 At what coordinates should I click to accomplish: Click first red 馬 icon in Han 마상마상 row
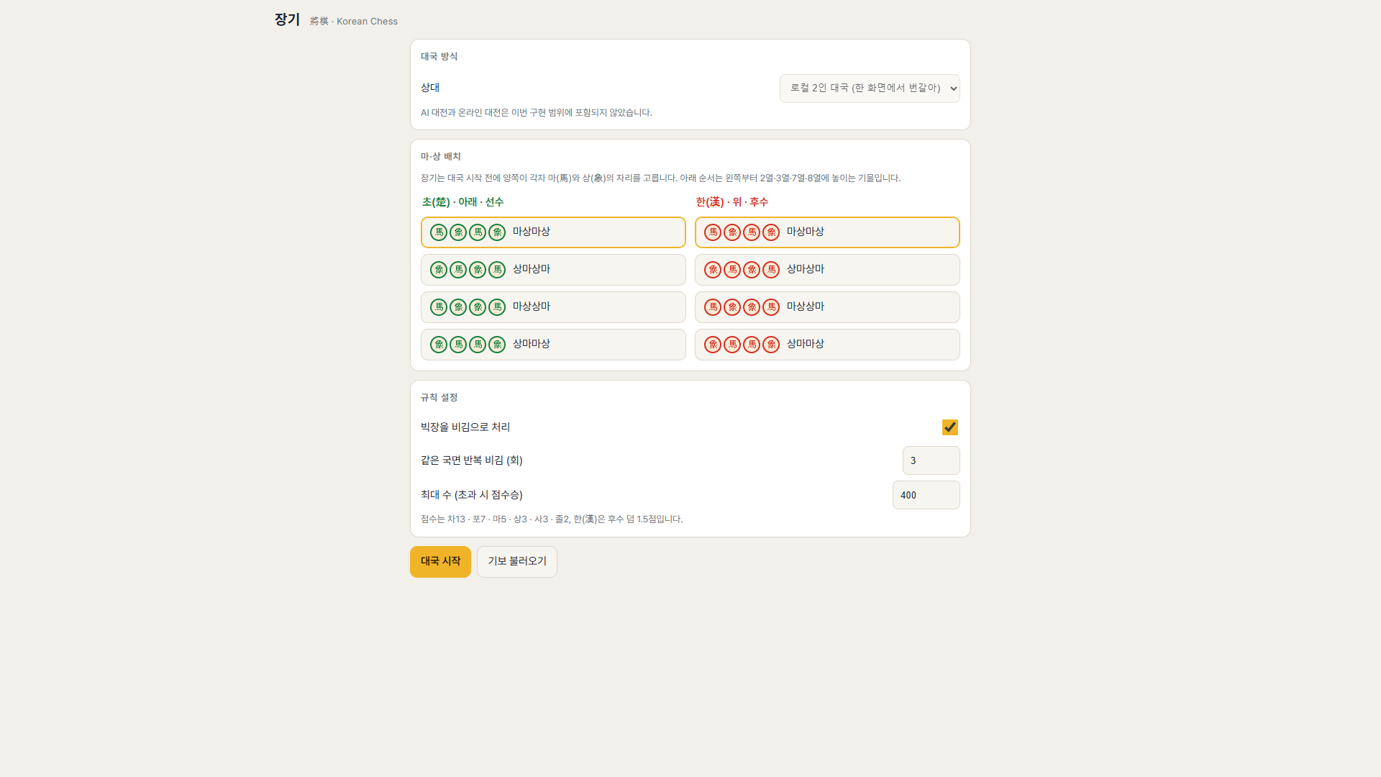tap(713, 232)
